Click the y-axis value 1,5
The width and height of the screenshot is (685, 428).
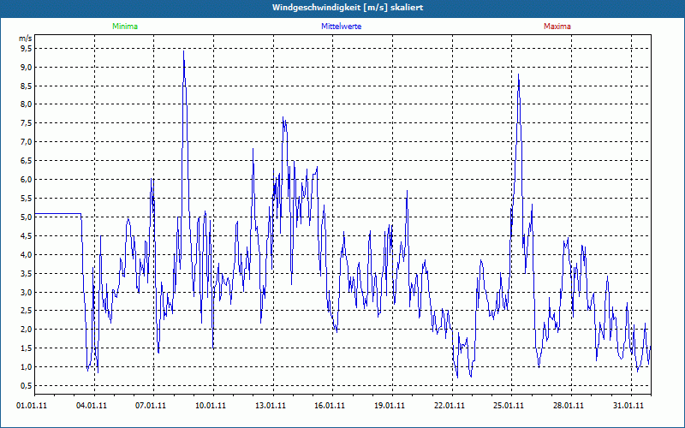pos(27,348)
